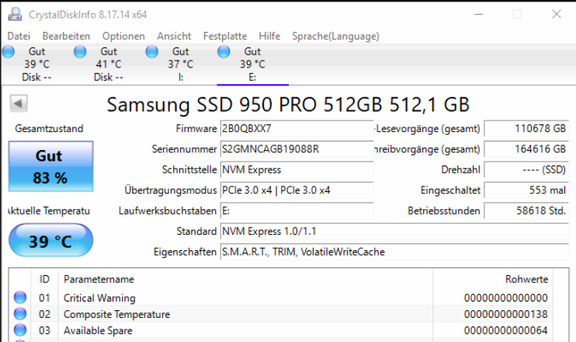The height and width of the screenshot is (342, 576).
Task: Click the Schreibvorgänge value 164616 GB
Action: [x=526, y=149]
